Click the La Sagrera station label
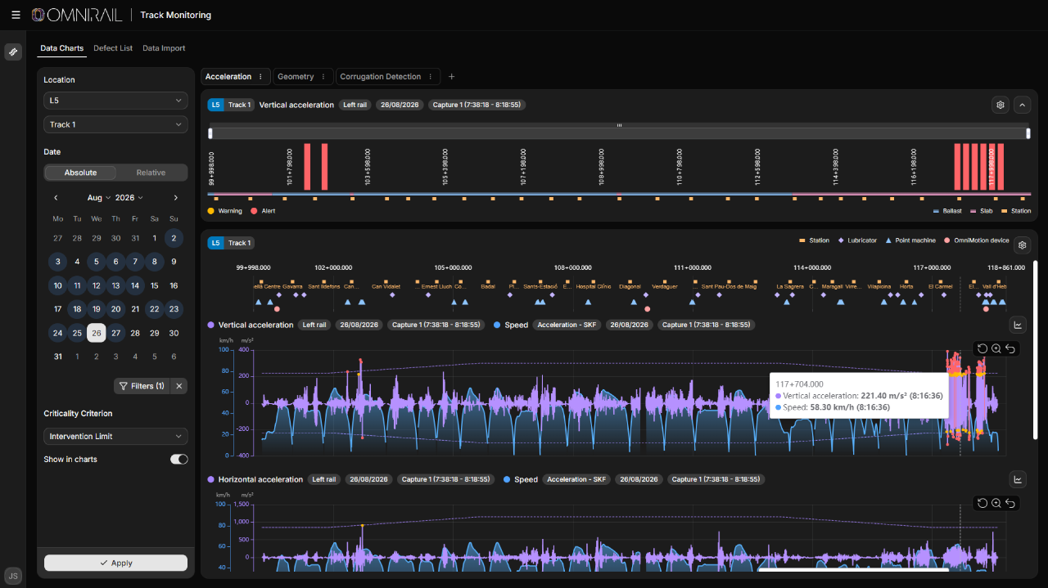The height and width of the screenshot is (588, 1048). (790, 287)
